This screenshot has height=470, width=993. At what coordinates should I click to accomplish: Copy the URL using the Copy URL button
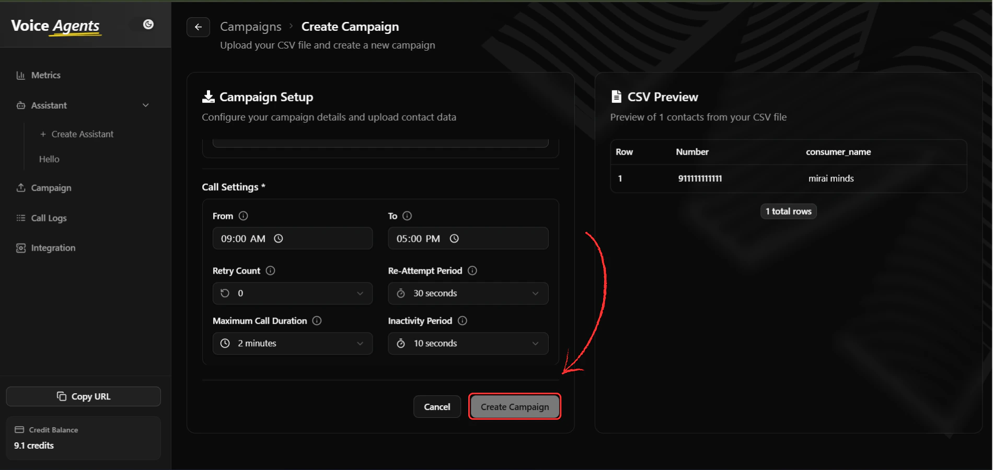click(83, 396)
